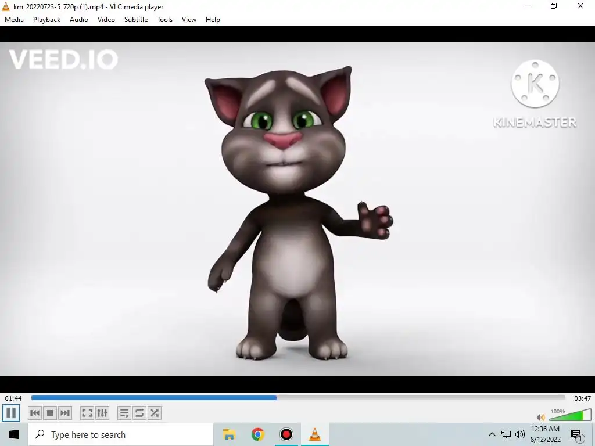Click the VLC icon on the taskbar
The image size is (595, 446).
314,434
